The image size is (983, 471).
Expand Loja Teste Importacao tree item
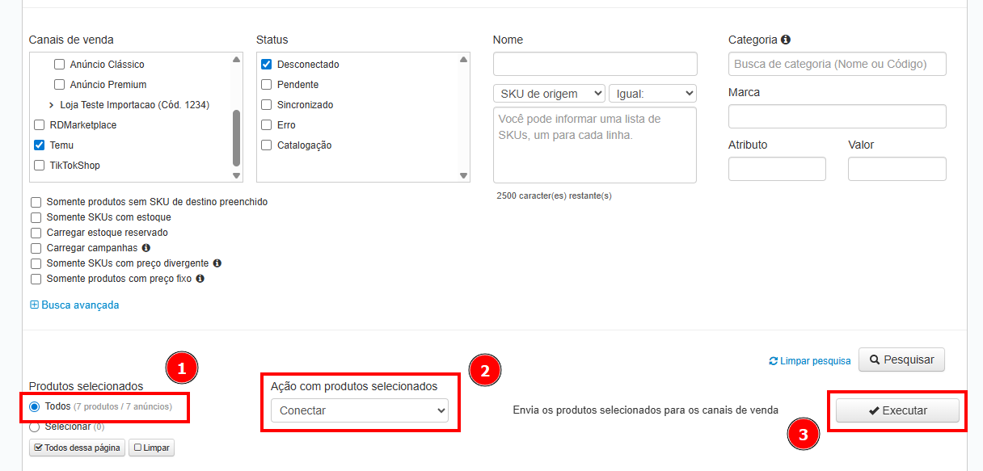click(x=52, y=105)
